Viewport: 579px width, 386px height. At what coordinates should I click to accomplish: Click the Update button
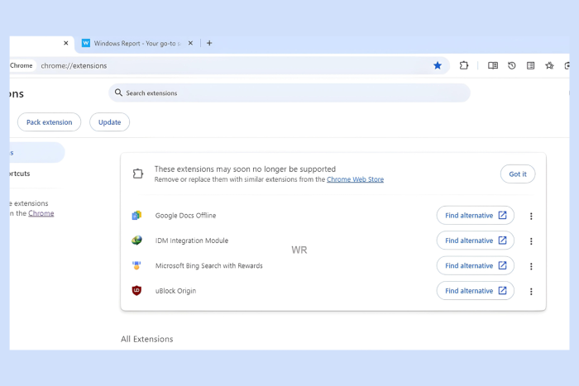[x=110, y=122]
